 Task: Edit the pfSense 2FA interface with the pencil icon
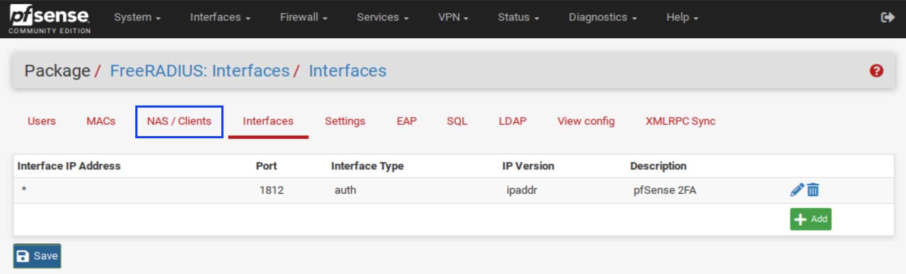coord(797,190)
